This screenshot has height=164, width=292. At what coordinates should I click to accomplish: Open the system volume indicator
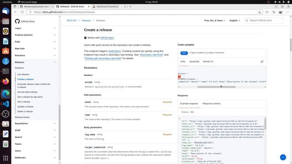pos(279,2)
